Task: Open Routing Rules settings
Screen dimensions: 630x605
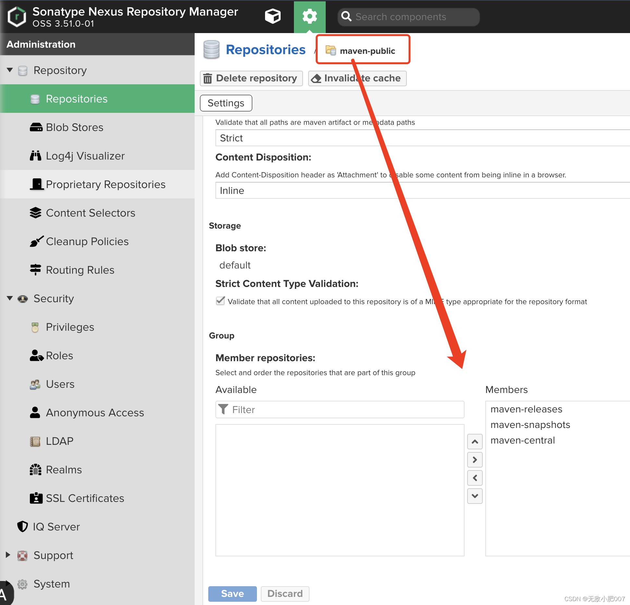Action: pyautogui.click(x=80, y=270)
